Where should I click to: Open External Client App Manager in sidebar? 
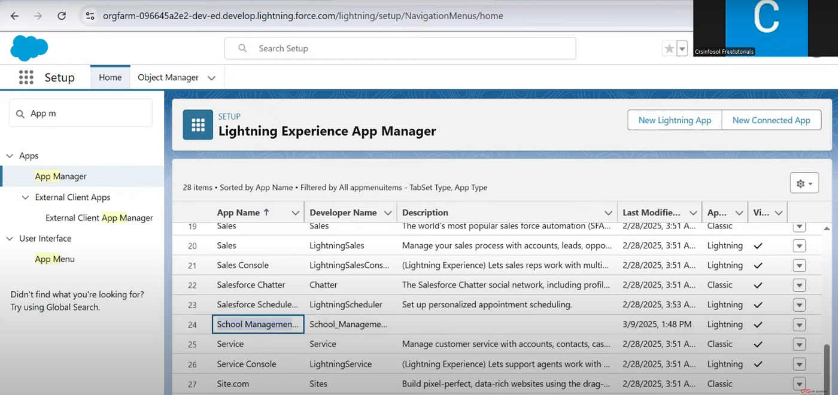99,218
